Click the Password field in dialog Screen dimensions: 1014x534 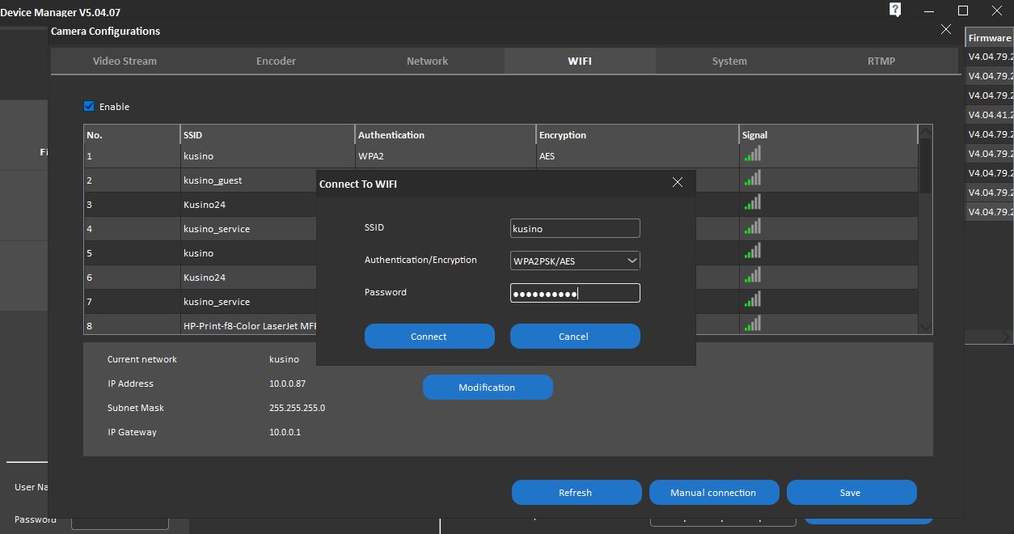[575, 293]
